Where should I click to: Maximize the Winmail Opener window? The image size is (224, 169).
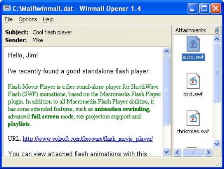(x=204, y=8)
